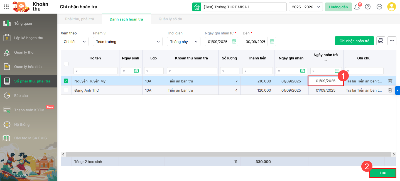The height and width of the screenshot is (181, 400).
Task: Toggle the select-all header checkbox
Action: tap(66, 64)
